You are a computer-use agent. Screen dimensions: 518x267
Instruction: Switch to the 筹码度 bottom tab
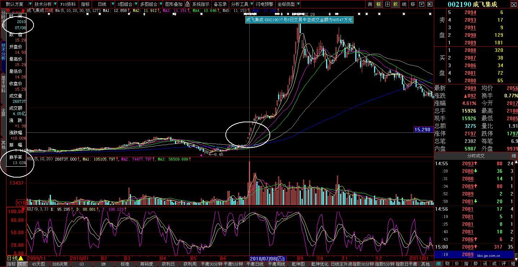coord(147,264)
